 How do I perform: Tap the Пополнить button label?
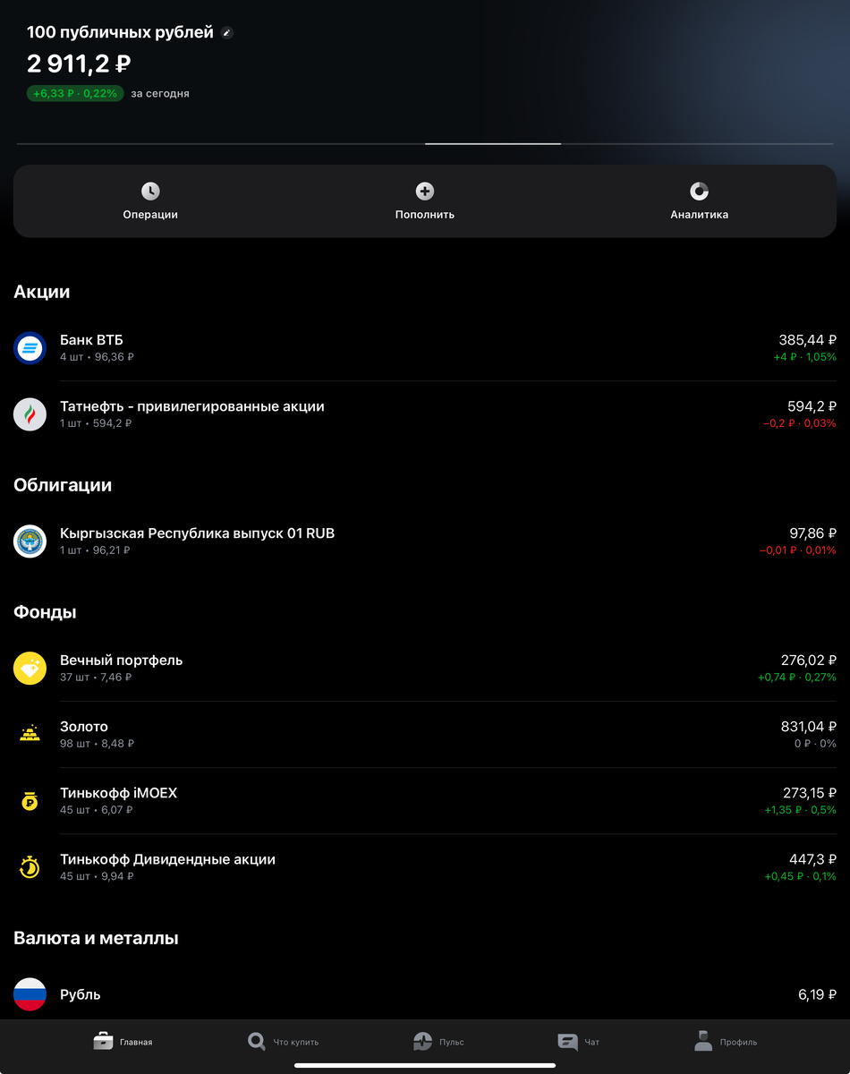pyautogui.click(x=425, y=215)
